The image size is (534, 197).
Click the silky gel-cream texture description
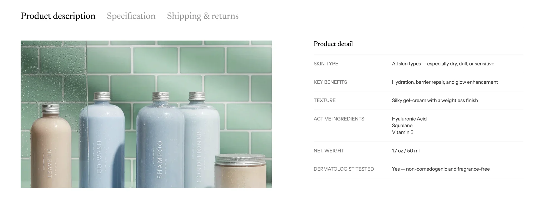click(435, 100)
